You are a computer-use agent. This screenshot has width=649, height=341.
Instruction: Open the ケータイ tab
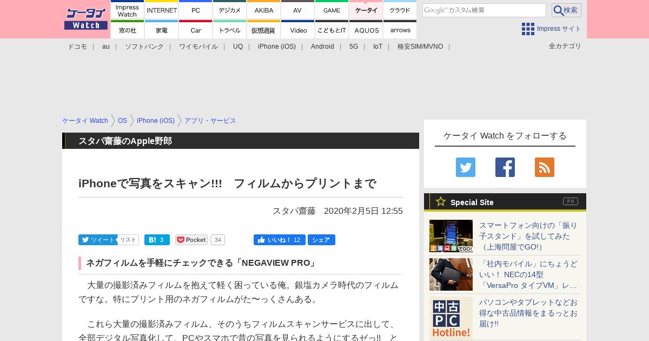[x=366, y=10]
